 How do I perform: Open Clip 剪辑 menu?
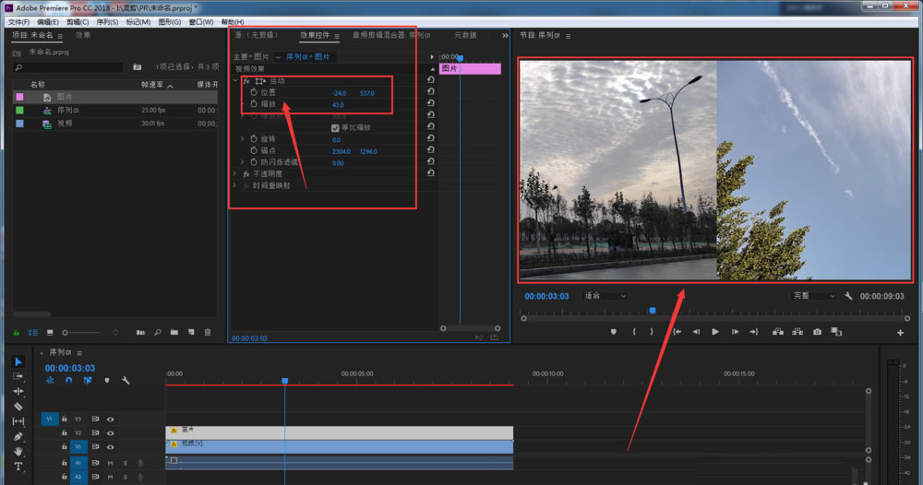(78, 22)
